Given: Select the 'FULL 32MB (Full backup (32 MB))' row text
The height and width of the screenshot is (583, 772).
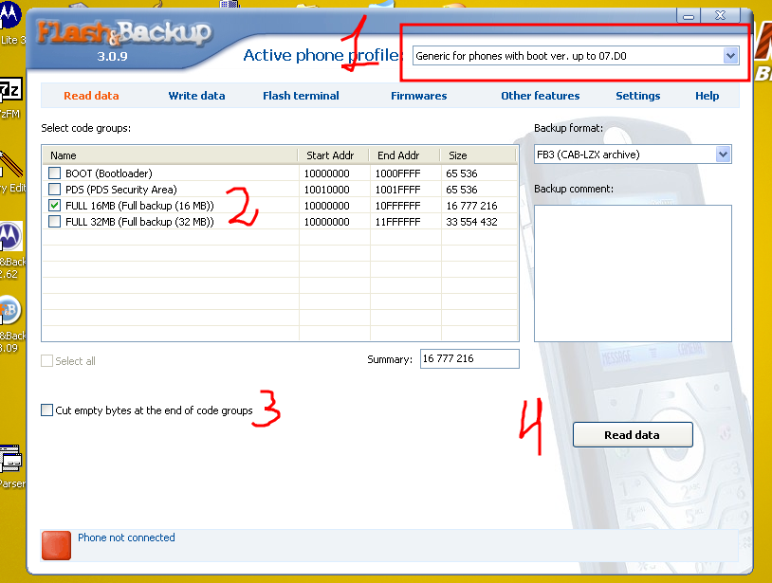Looking at the screenshot, I should (x=139, y=222).
